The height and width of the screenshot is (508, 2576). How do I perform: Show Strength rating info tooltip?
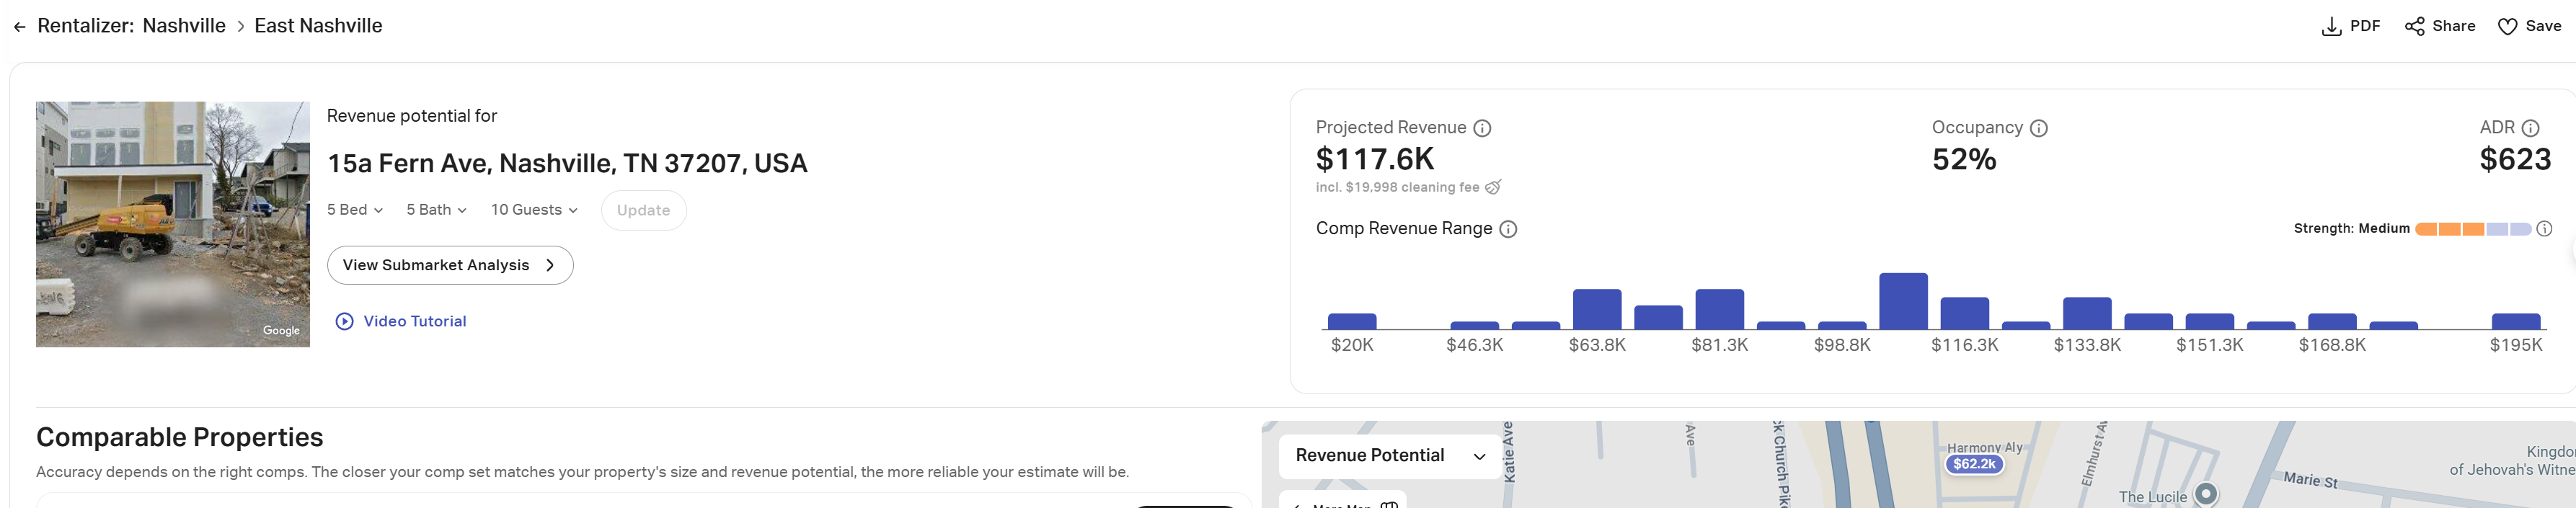(x=2544, y=229)
